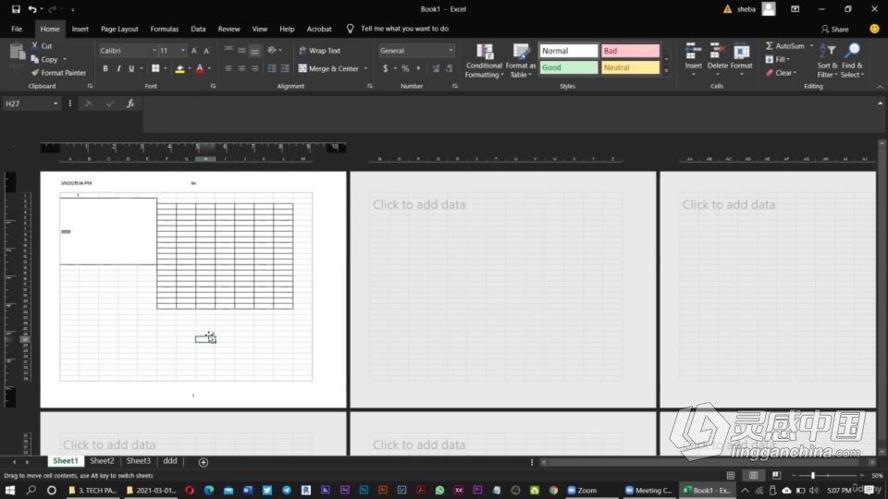The width and height of the screenshot is (888, 499).
Task: Click the zoom slider in status bar
Action: pyautogui.click(x=813, y=476)
